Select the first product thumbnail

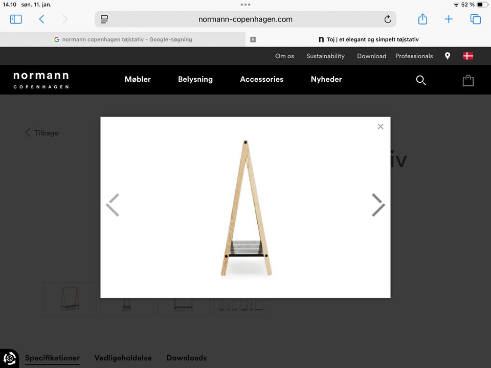coord(70,300)
